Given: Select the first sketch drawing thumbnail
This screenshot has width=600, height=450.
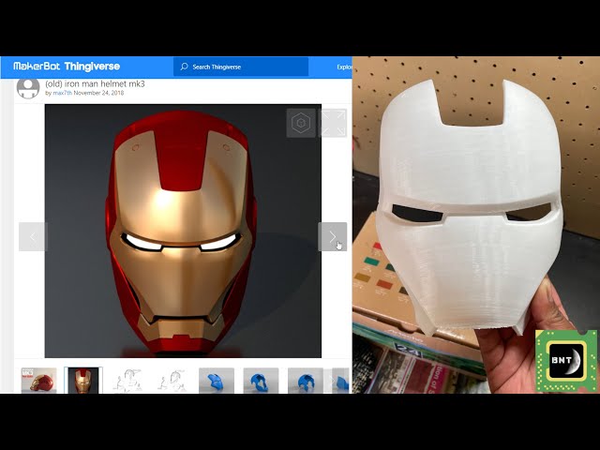Looking at the screenshot, I should [x=127, y=381].
